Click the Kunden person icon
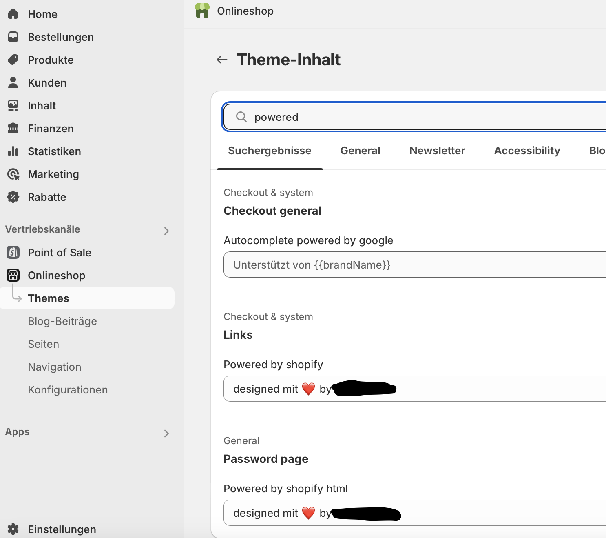Image resolution: width=606 pixels, height=538 pixels. tap(13, 82)
